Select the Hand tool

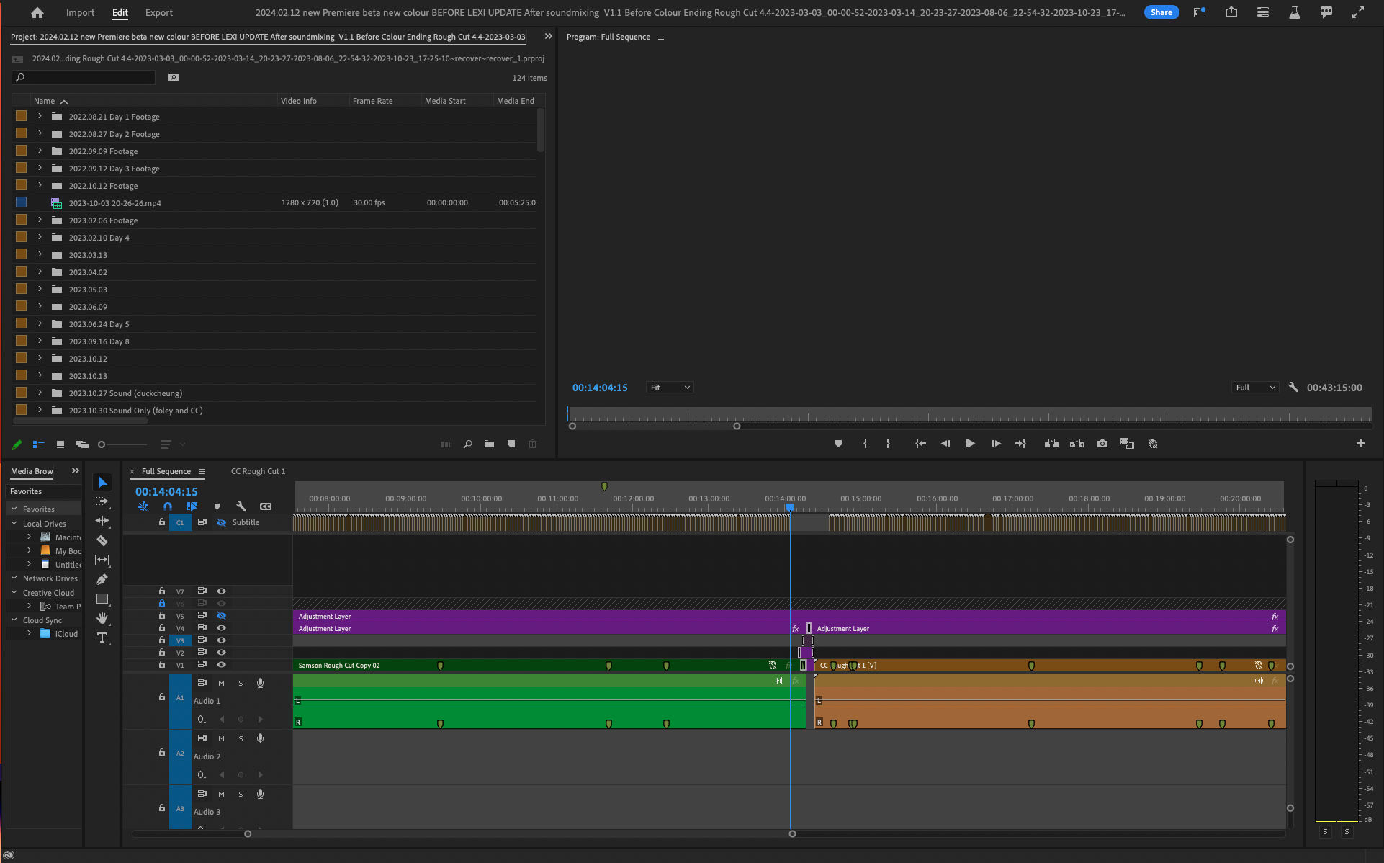(102, 618)
